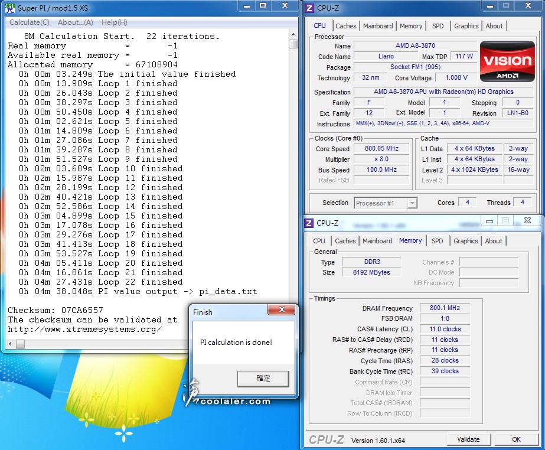
Task: Switch to CPU tab in lower CPU-Z window
Action: (x=319, y=241)
